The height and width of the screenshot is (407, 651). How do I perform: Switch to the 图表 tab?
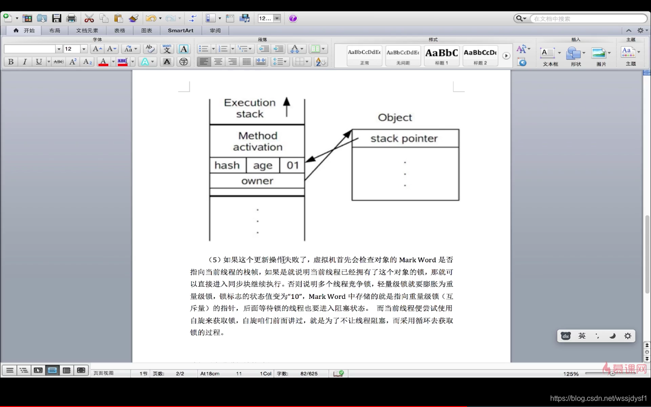click(146, 30)
